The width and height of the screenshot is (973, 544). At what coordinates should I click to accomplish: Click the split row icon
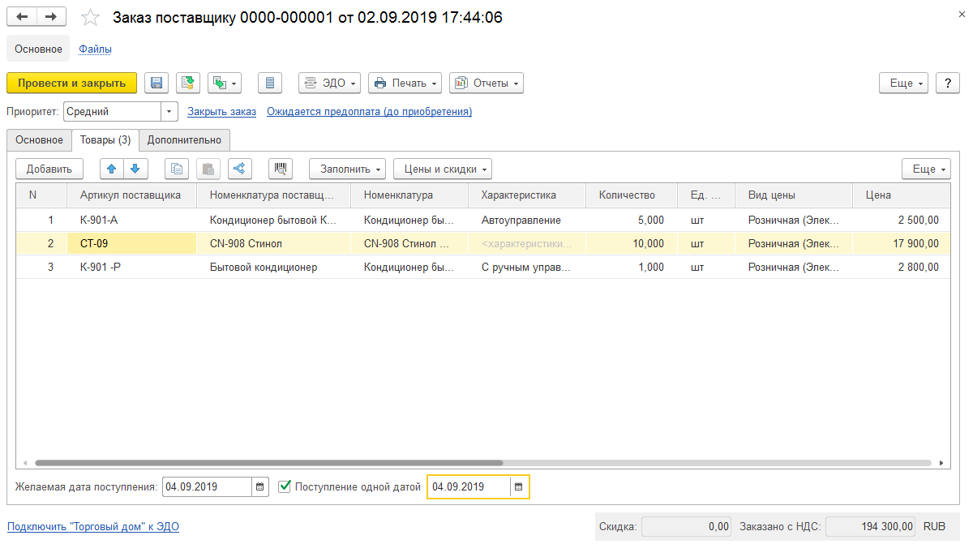point(240,169)
